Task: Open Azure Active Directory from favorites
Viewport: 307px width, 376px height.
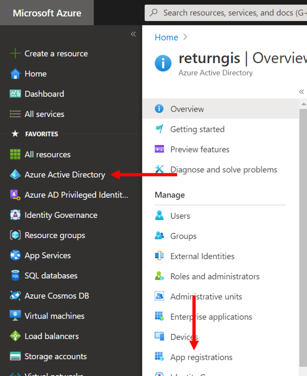Action: click(x=65, y=174)
